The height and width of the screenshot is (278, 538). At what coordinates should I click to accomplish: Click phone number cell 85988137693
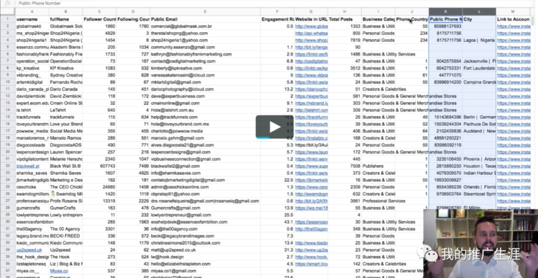[446, 26]
